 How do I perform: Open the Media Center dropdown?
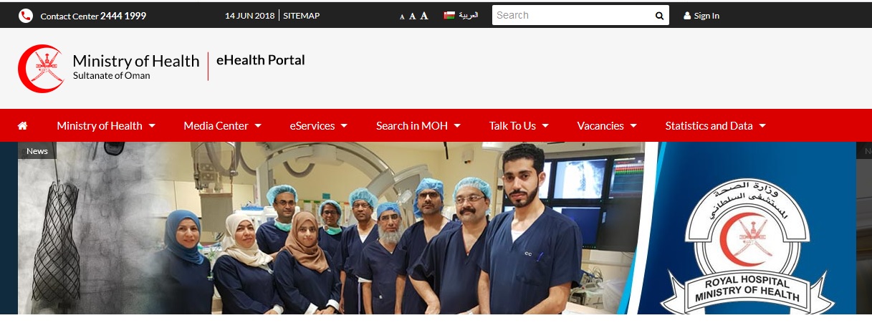[222, 126]
